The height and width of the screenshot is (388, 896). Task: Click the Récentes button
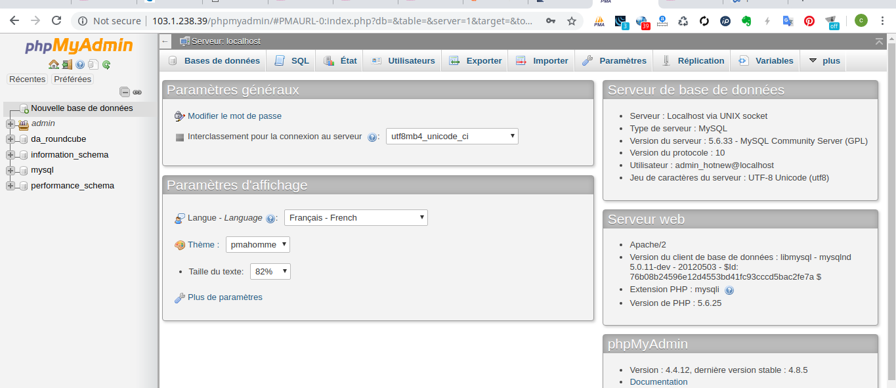pos(27,79)
